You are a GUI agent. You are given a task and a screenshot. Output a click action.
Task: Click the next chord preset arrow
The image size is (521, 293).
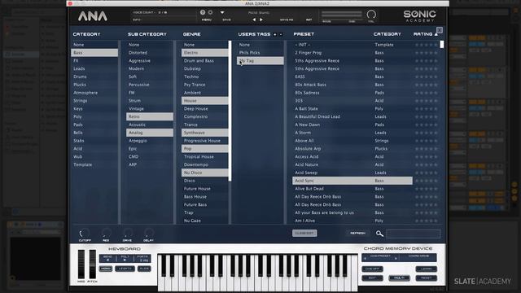(396, 259)
